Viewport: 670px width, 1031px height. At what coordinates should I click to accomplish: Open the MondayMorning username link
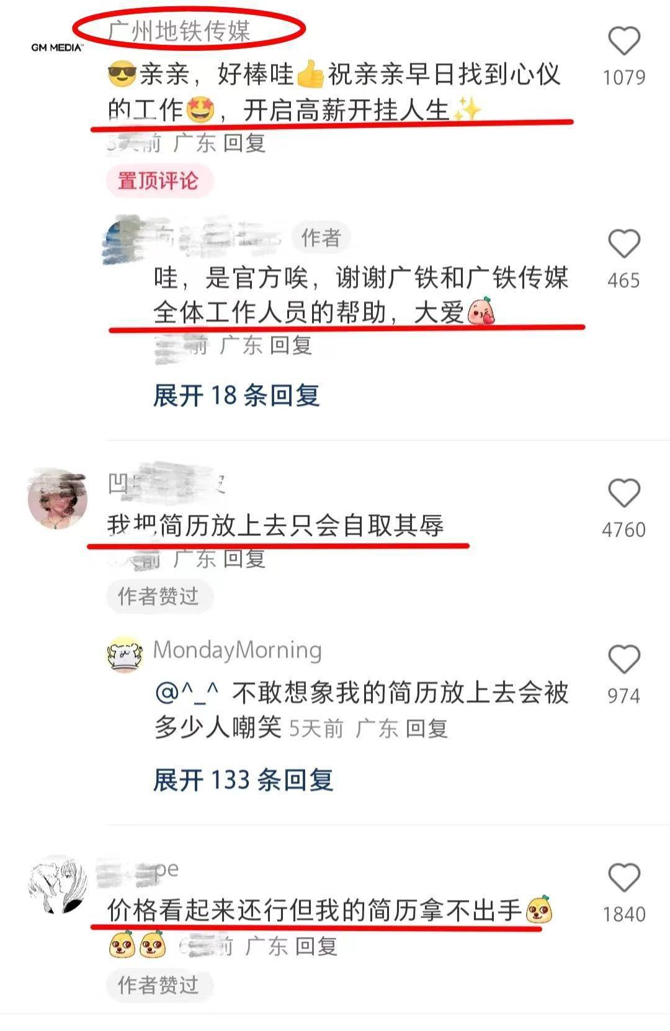[238, 650]
